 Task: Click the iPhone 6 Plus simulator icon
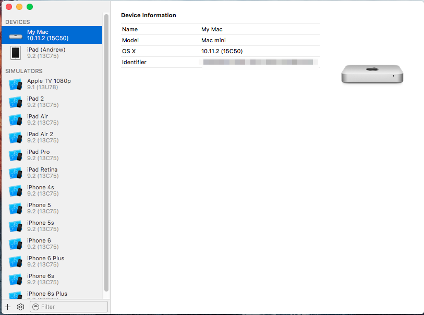click(16, 261)
